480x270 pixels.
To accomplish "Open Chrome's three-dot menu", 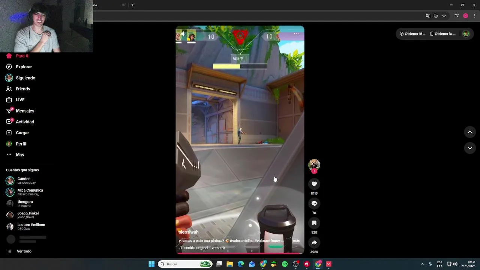I will (474, 16).
